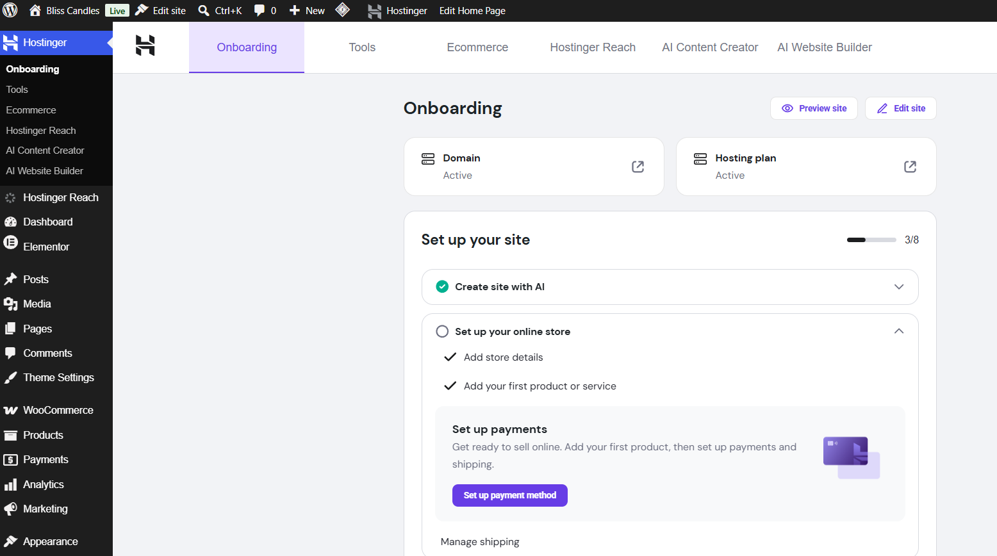
Task: Click the Edit site button near Onboarding heading
Action: coord(901,108)
